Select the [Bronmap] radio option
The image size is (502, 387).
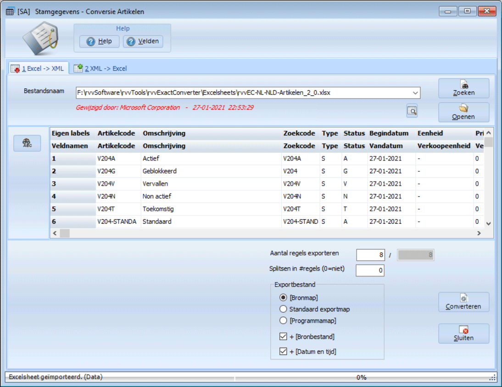(x=283, y=298)
